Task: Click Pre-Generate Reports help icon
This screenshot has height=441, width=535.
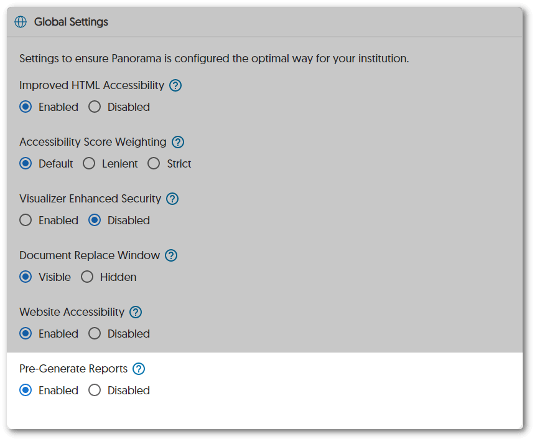Action: click(139, 369)
